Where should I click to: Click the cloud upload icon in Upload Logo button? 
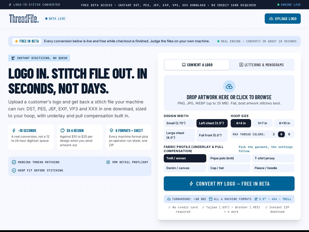click(x=271, y=19)
